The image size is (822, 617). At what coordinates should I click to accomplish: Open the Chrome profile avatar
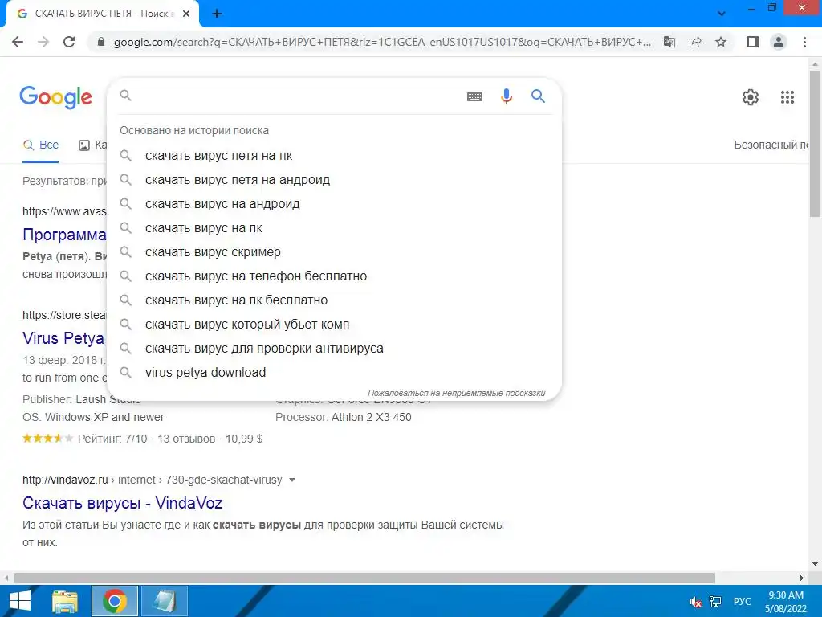tap(779, 42)
